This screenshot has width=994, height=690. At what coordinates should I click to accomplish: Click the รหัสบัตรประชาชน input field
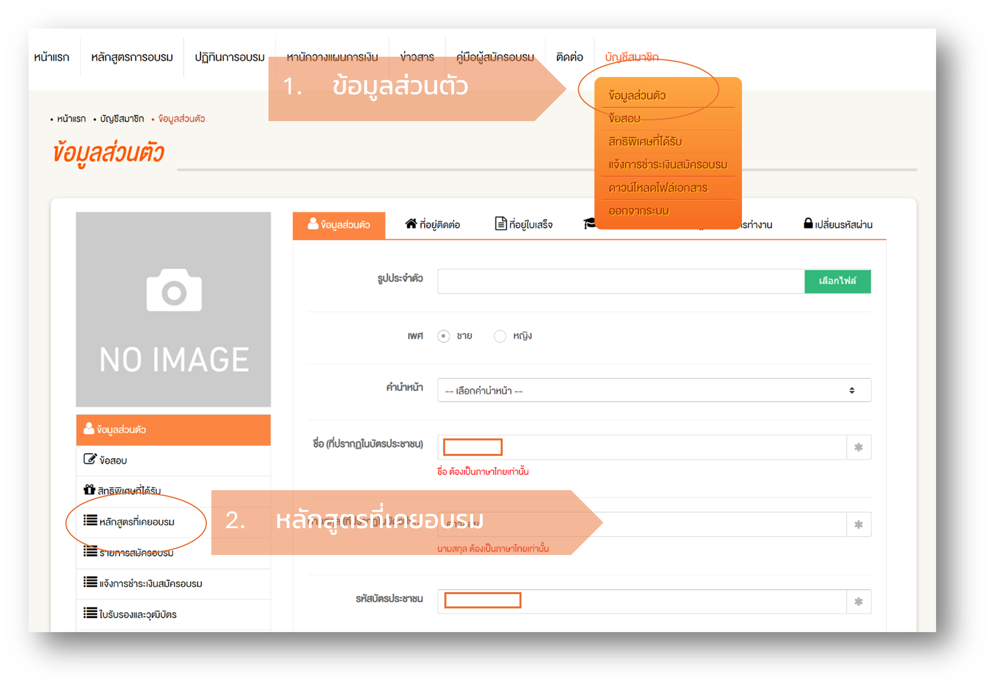pyautogui.click(x=642, y=602)
